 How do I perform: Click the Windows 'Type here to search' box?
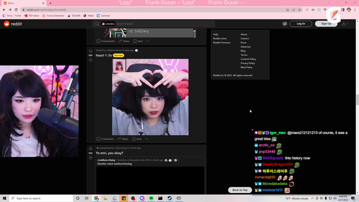[41, 198]
